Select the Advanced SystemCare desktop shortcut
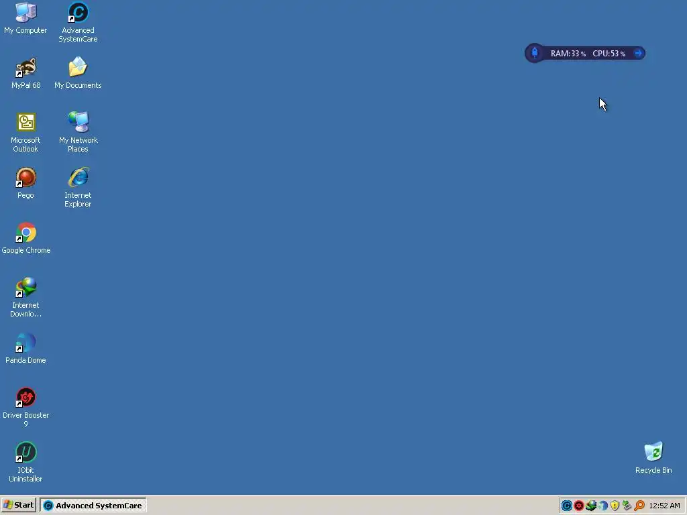687x515 pixels. click(x=78, y=22)
